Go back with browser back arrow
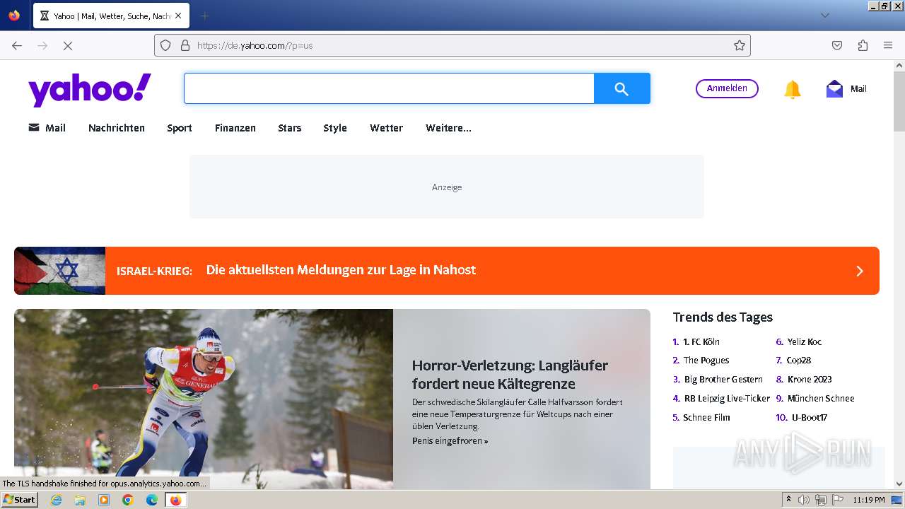This screenshot has height=509, width=905. (17, 45)
